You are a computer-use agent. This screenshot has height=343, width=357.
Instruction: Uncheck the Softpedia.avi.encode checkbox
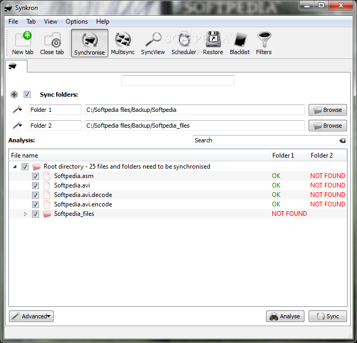coord(35,204)
